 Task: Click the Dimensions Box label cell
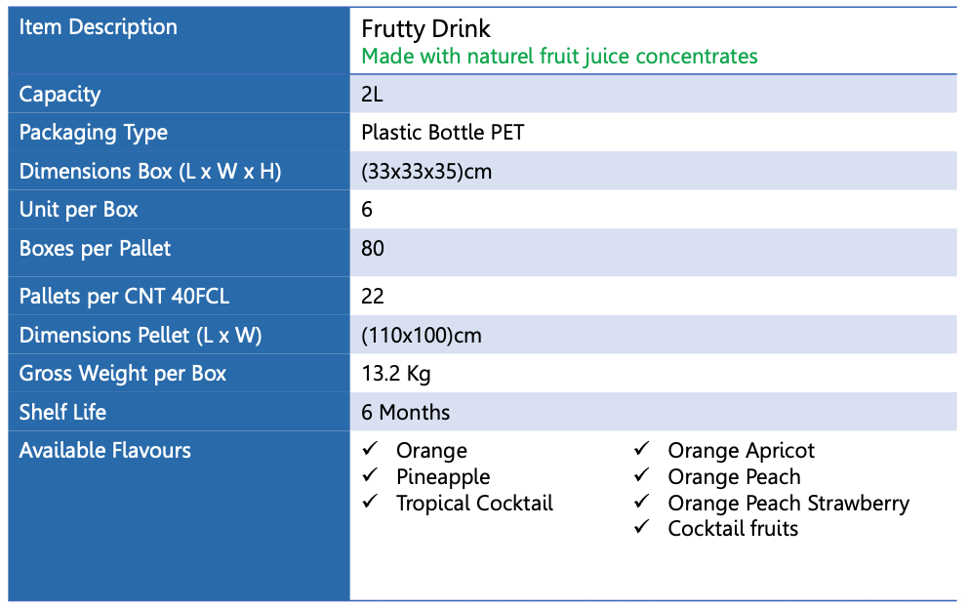click(x=150, y=172)
